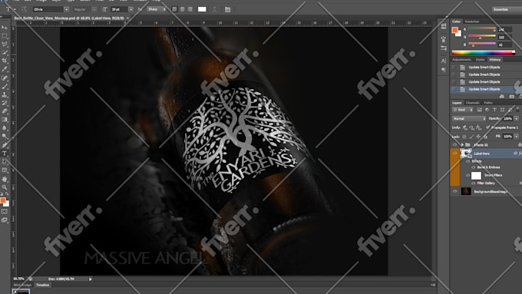The image size is (522, 294).
Task: Click the G green channel slider
Action: tap(482, 37)
